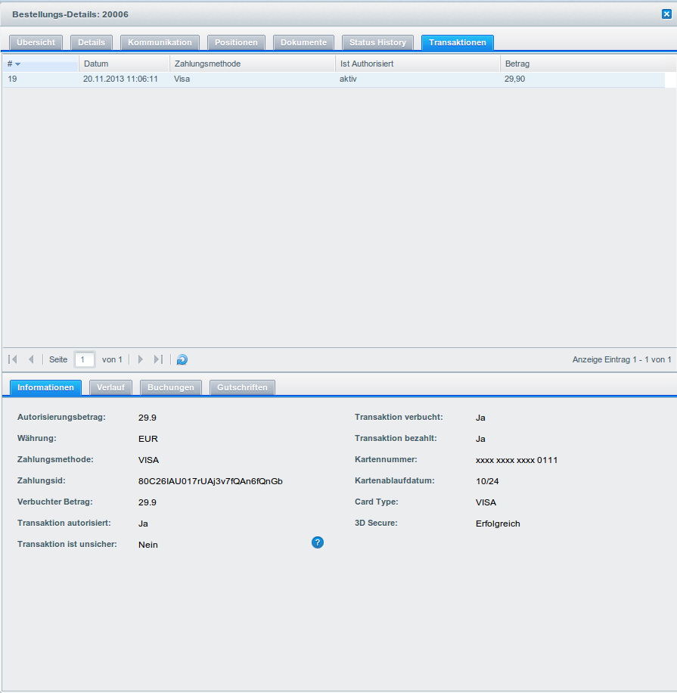This screenshot has height=693, width=677.
Task: Open the Buchungen sub-tab
Action: pos(170,387)
